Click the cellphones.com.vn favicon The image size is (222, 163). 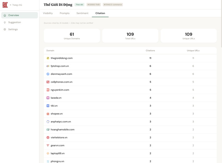[48, 82]
